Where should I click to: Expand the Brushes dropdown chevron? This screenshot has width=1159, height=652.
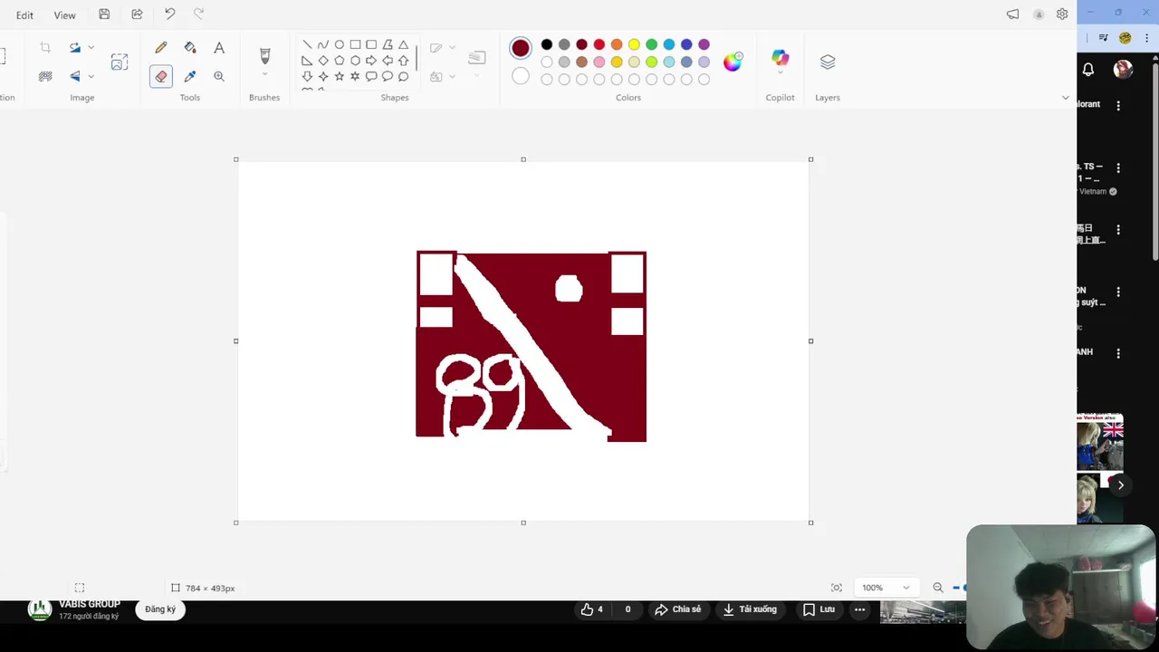click(x=264, y=74)
